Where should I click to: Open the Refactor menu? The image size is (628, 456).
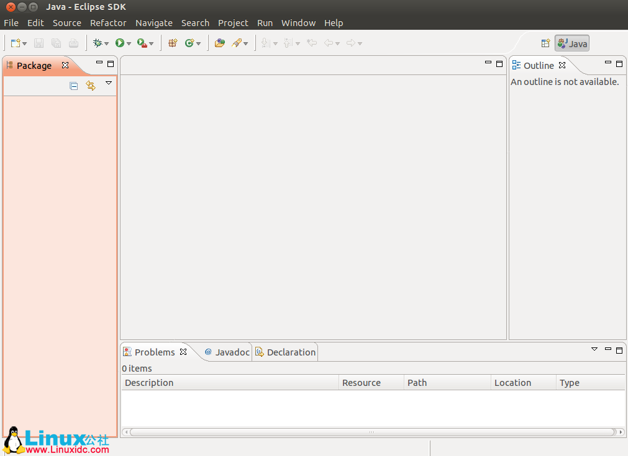click(x=108, y=23)
